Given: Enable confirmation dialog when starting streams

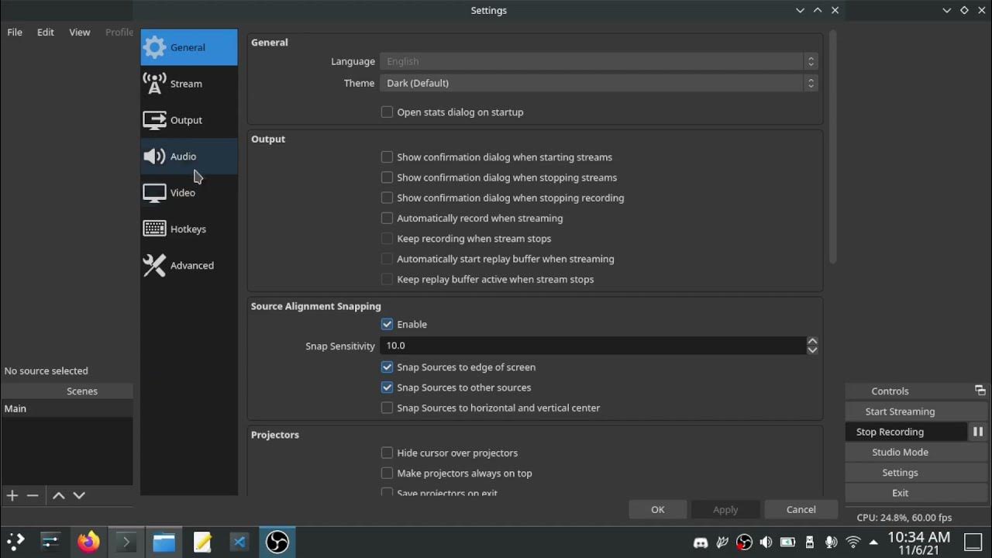Looking at the screenshot, I should [x=387, y=157].
